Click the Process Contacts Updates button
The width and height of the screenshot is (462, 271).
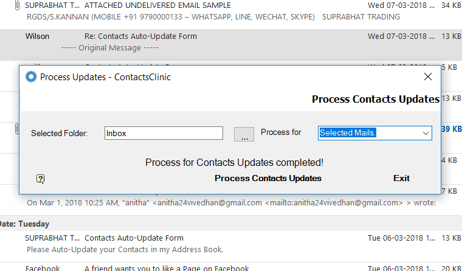268,178
